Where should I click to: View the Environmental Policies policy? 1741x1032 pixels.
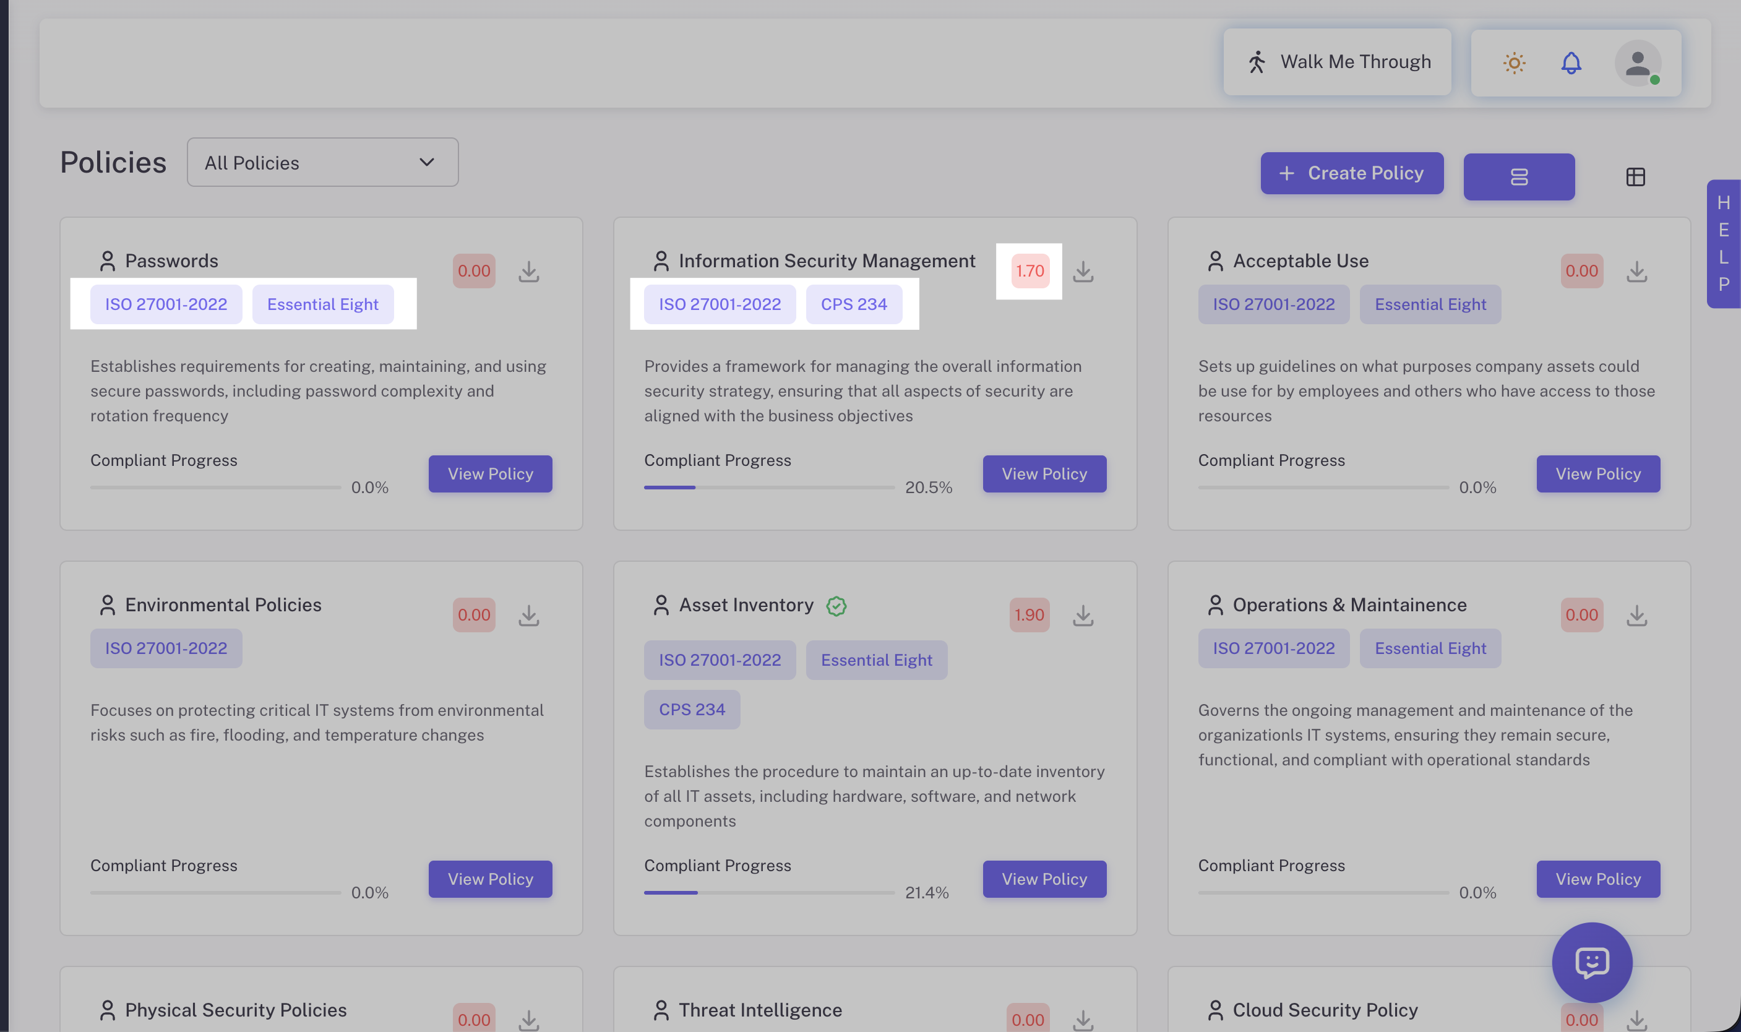coord(490,879)
